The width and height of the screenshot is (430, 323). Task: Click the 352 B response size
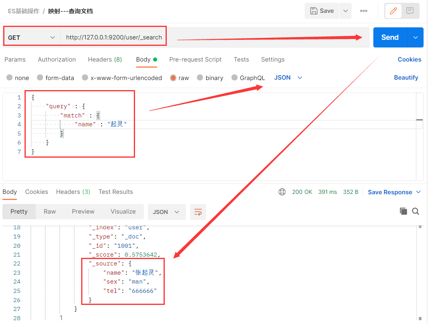350,192
